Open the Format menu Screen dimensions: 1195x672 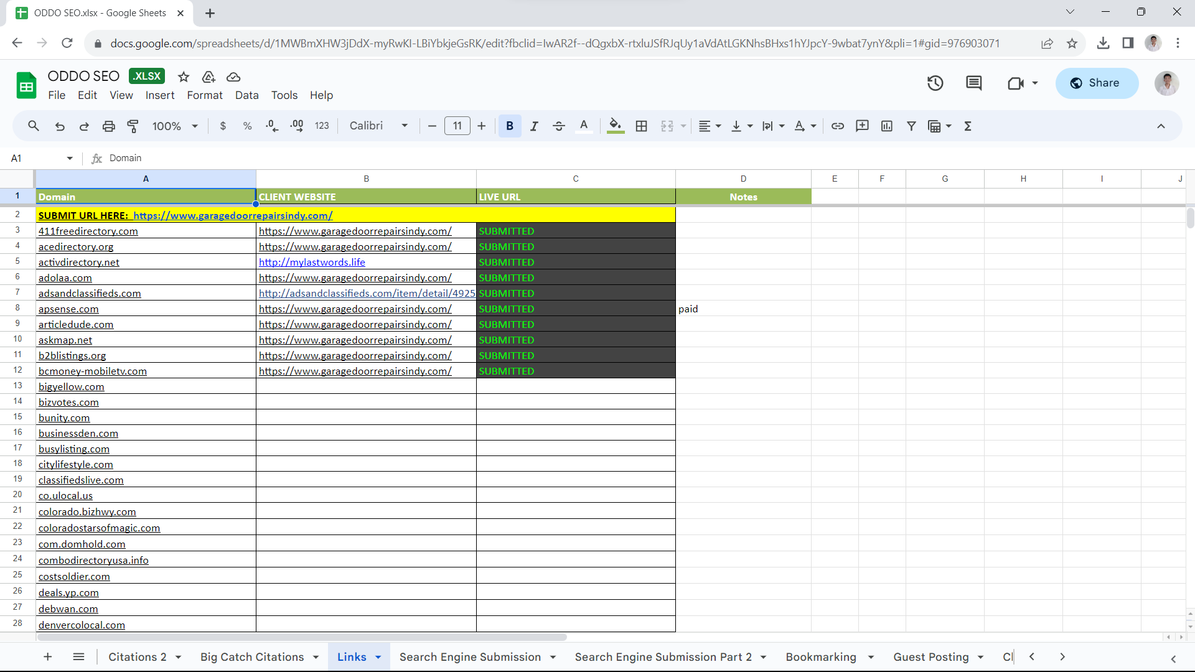click(x=205, y=95)
